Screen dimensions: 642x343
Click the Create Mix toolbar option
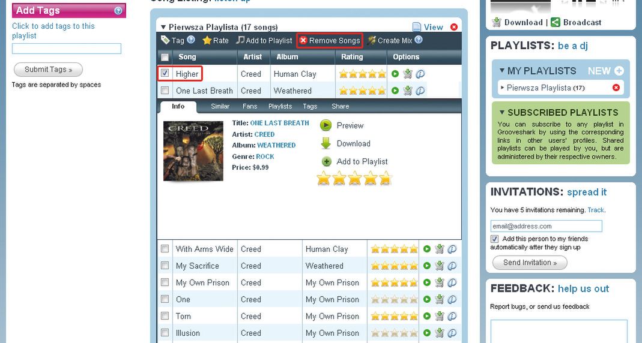point(390,40)
